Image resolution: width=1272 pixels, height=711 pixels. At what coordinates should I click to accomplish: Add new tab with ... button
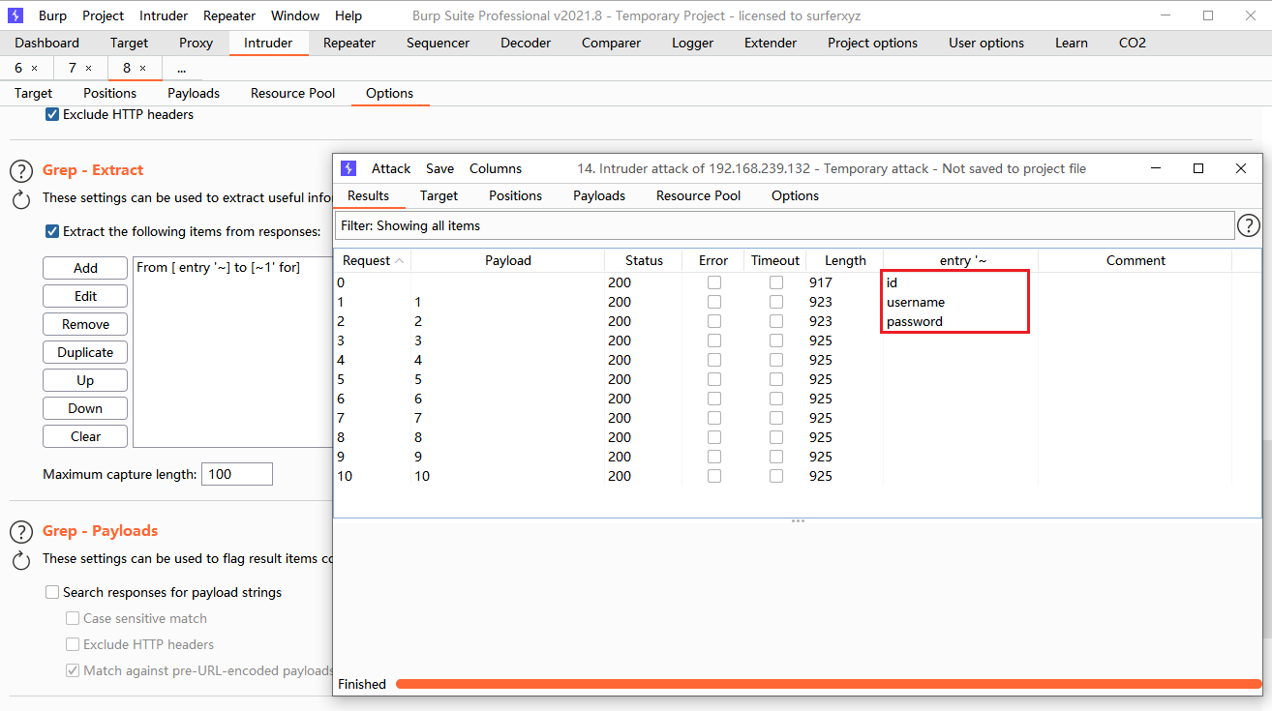click(181, 68)
